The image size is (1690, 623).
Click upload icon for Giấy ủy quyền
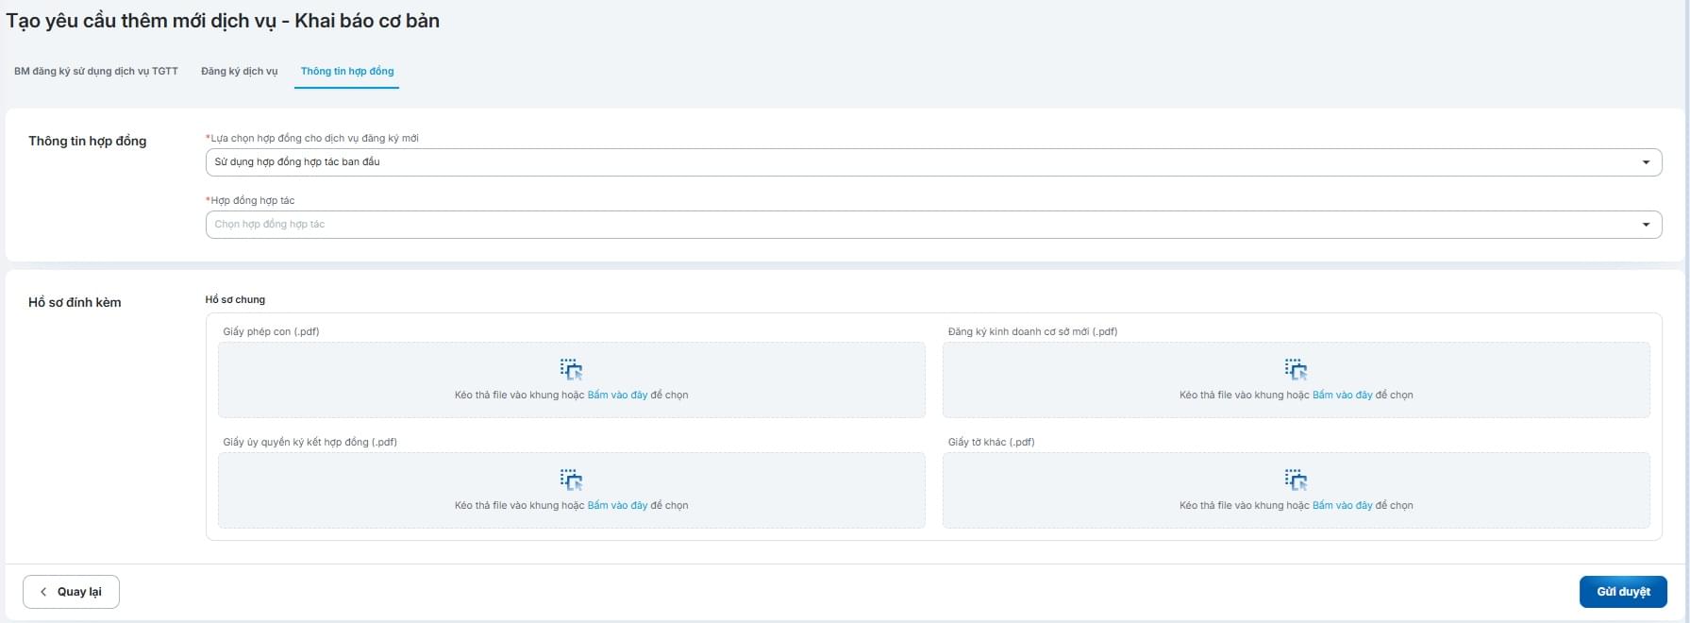tap(571, 480)
